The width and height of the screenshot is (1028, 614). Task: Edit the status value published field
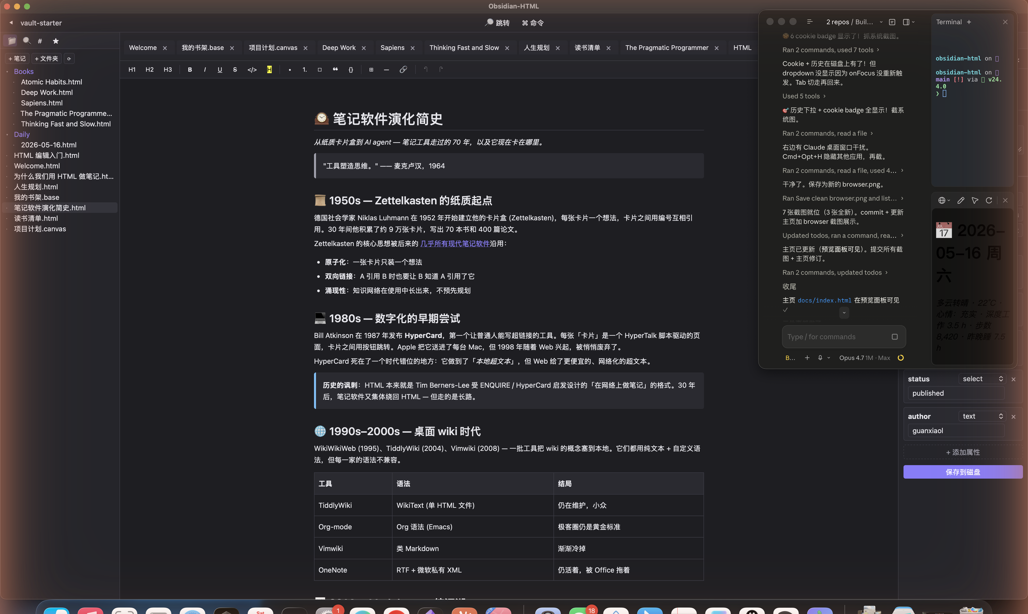[956, 393]
